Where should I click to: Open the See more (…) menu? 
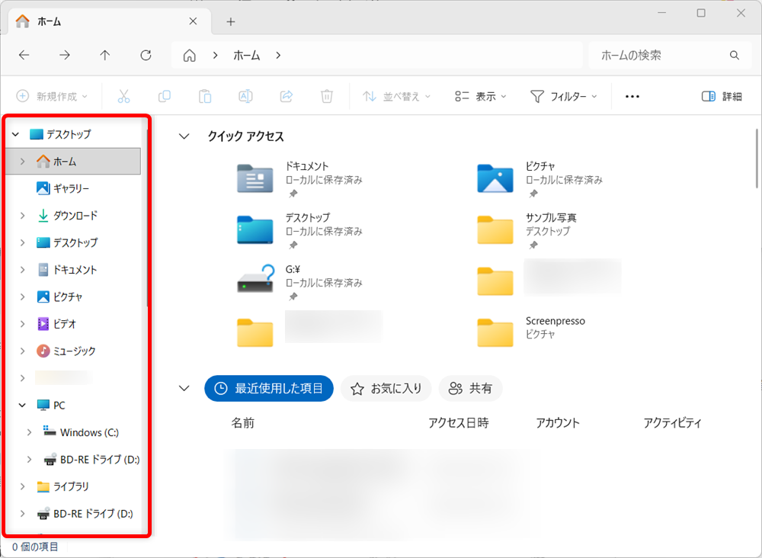tap(632, 96)
